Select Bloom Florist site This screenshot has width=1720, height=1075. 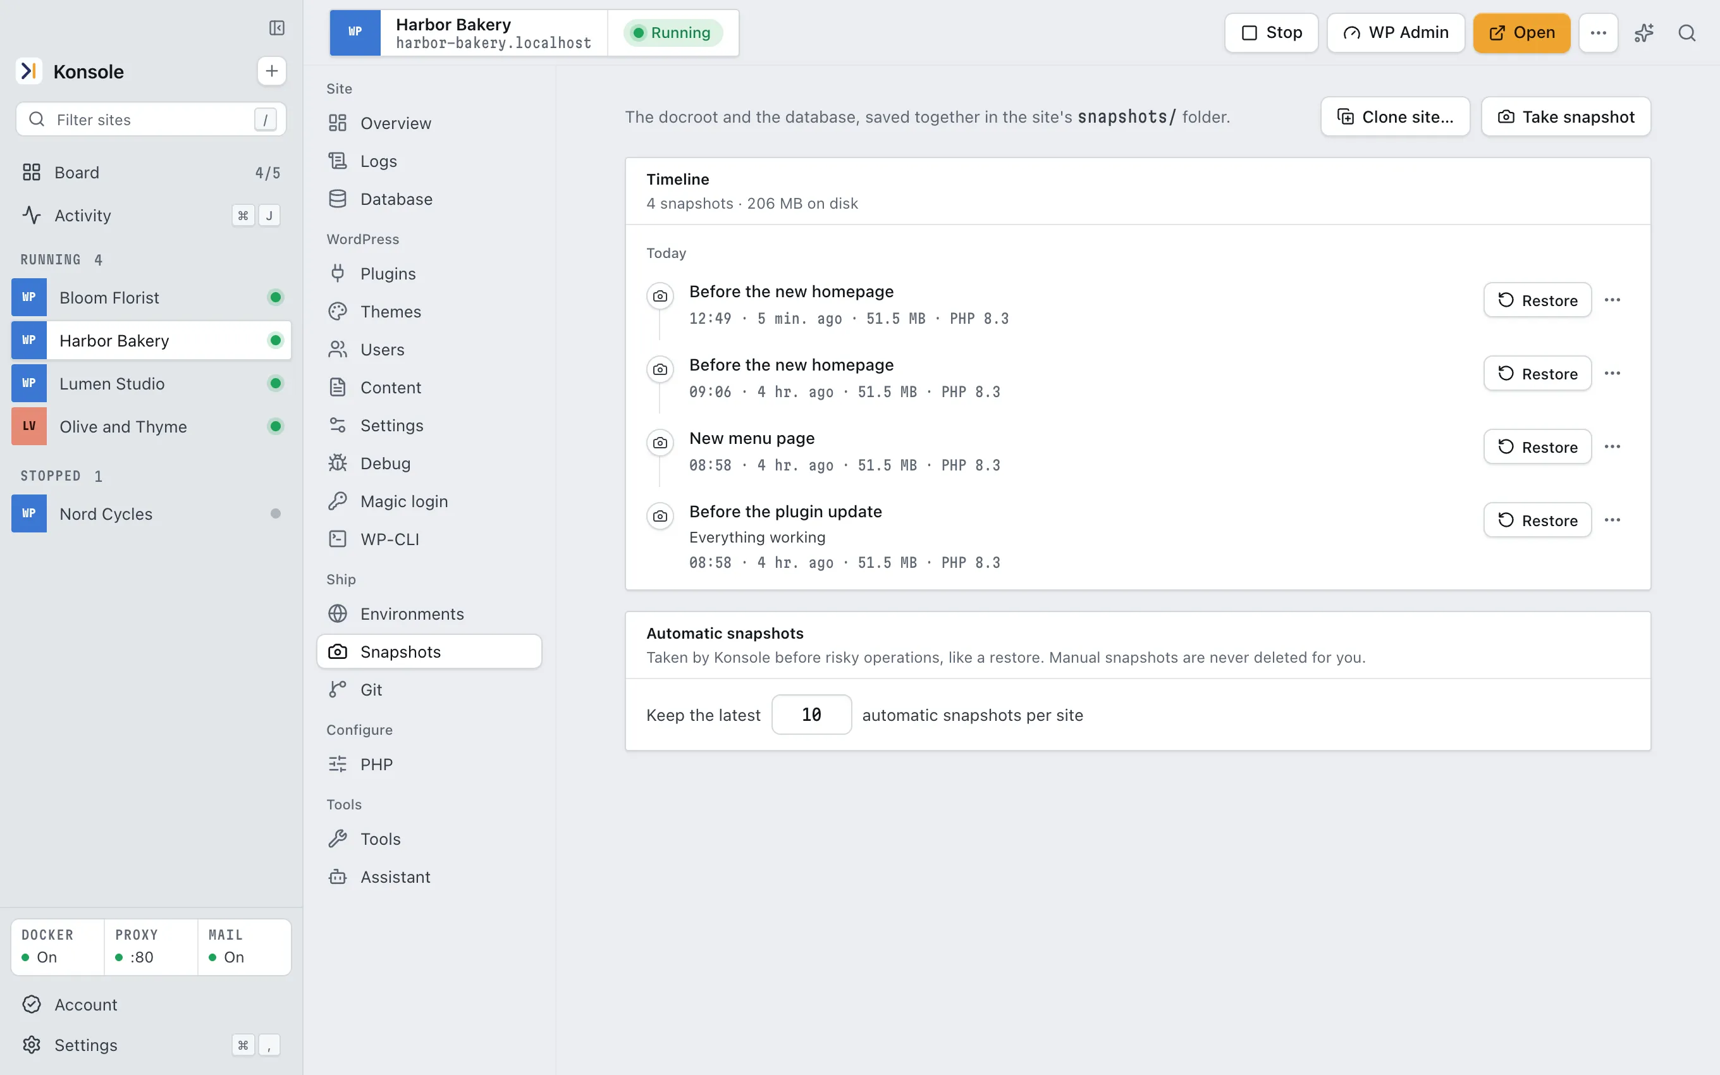150,297
